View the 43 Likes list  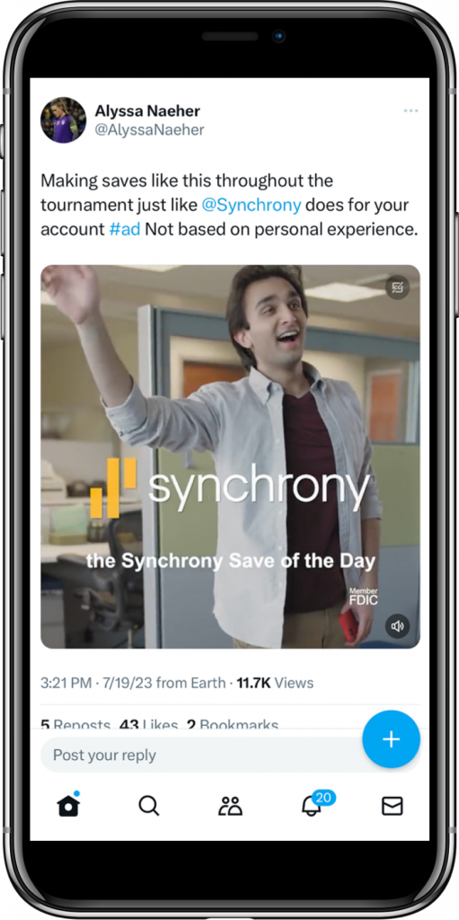pyautogui.click(x=148, y=725)
